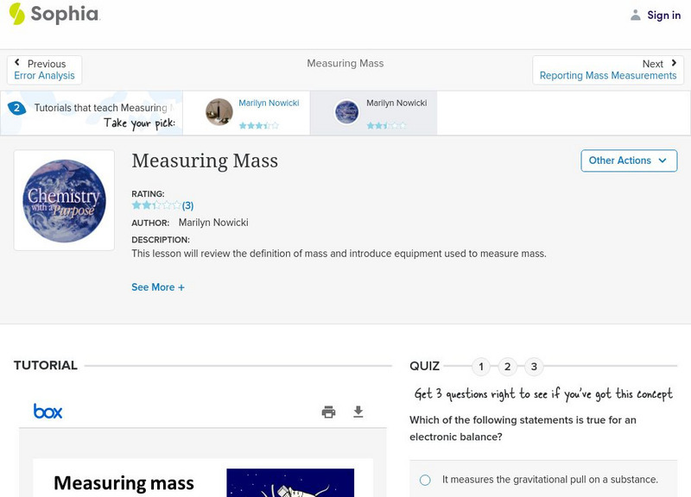Click the print icon in tutorial viewer

coord(328,412)
